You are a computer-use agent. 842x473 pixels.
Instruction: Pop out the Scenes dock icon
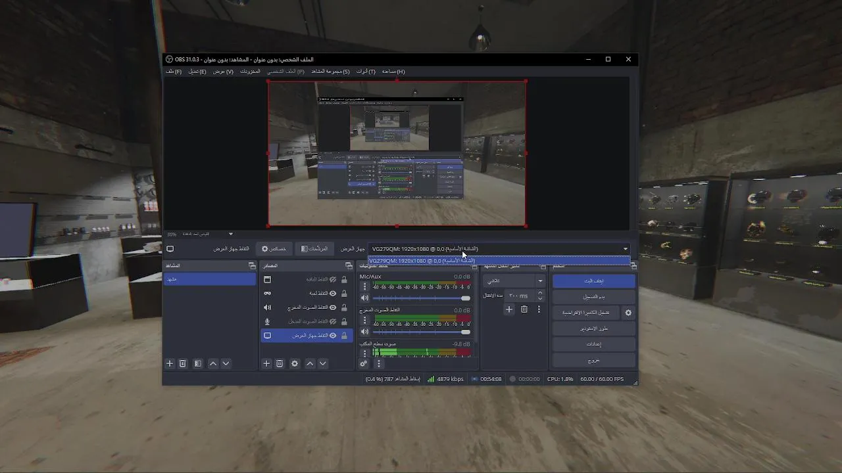pos(252,266)
